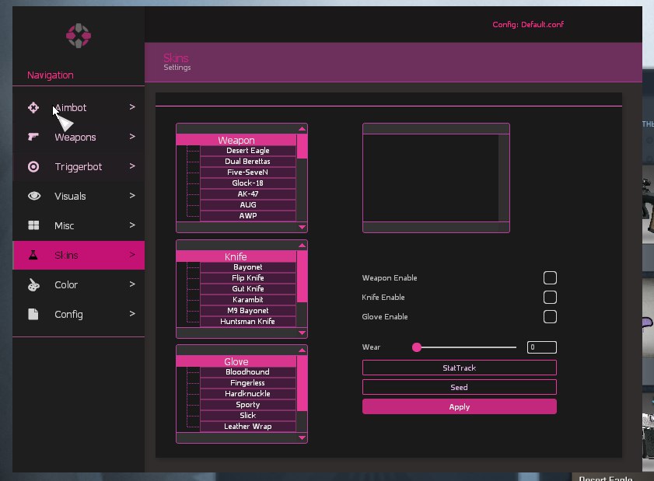Select Fingerless in Glove list
The height and width of the screenshot is (481, 654).
point(248,382)
